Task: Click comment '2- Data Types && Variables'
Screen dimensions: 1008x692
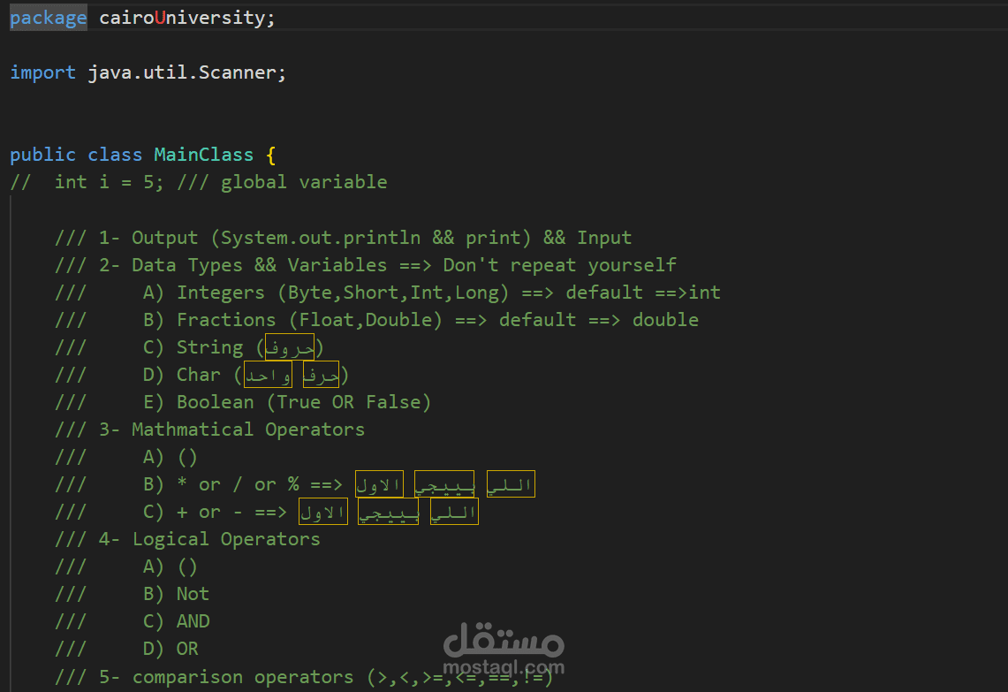Action: [x=365, y=266]
